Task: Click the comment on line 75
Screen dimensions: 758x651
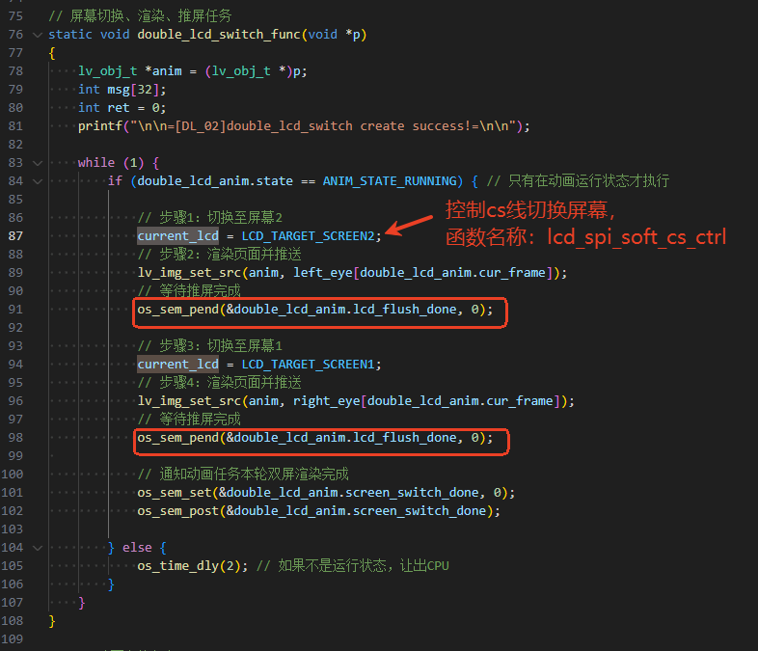Action: pyautogui.click(x=140, y=16)
